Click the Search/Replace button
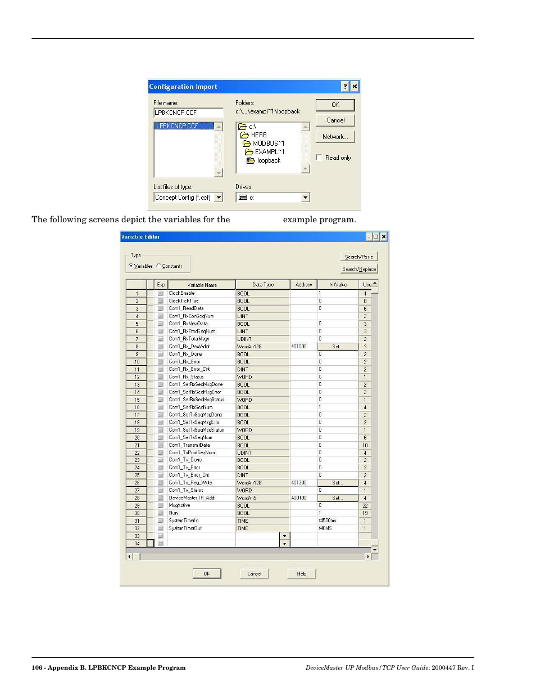The width and height of the screenshot is (536, 695). 359,269
